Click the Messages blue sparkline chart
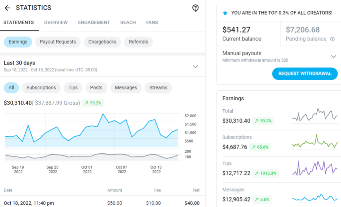The width and height of the screenshot is (341, 207). [x=315, y=198]
